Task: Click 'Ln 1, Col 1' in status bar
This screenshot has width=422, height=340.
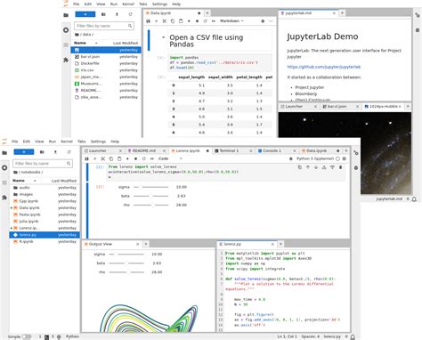Action: [288, 336]
